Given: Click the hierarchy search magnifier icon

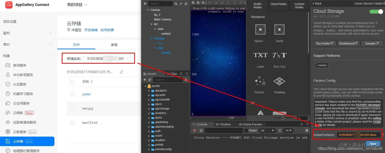Looking at the screenshot, I should tap(176, 4).
